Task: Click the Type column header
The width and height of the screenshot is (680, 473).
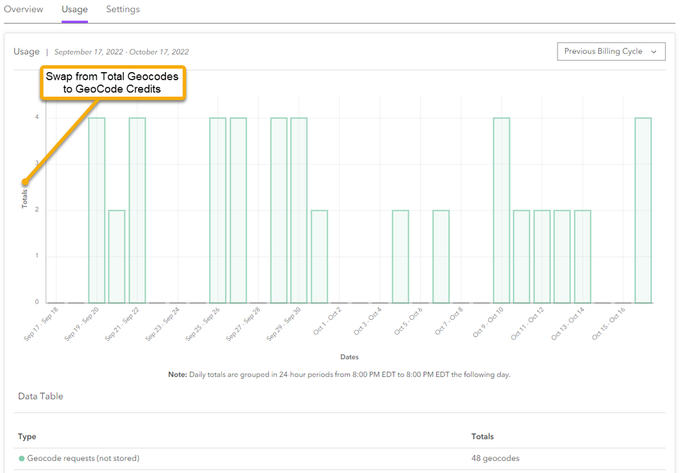Action: point(27,436)
